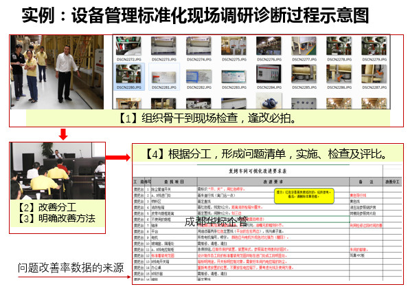Click the 平台 cell in row 8
Viewport: 408px width, 289px height.
(174, 231)
